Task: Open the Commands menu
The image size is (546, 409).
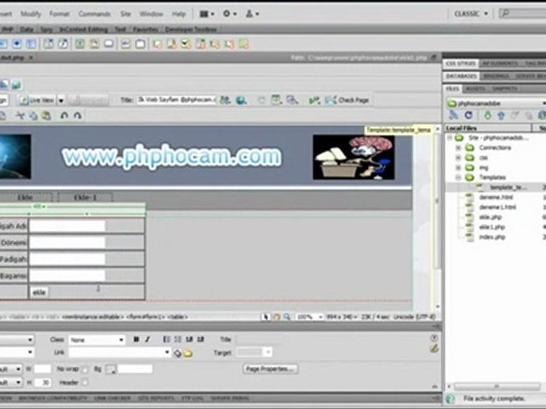Action: pyautogui.click(x=94, y=14)
